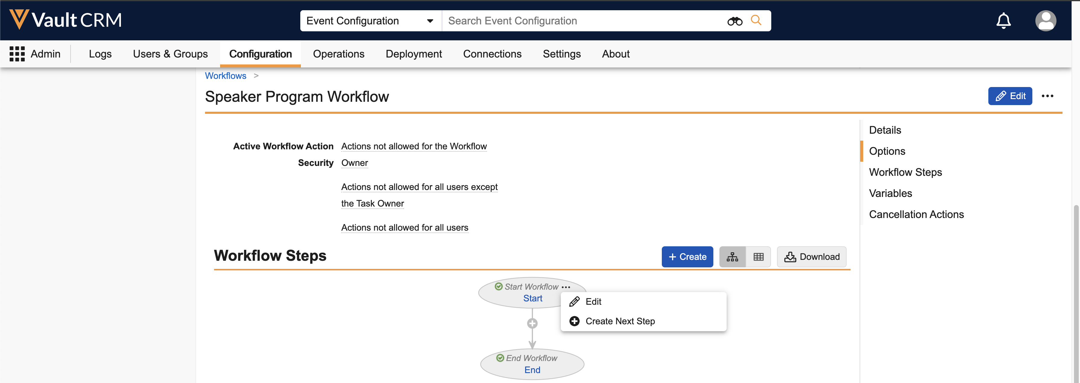
Task: Click the orange magnifier search icon
Action: pyautogui.click(x=756, y=20)
